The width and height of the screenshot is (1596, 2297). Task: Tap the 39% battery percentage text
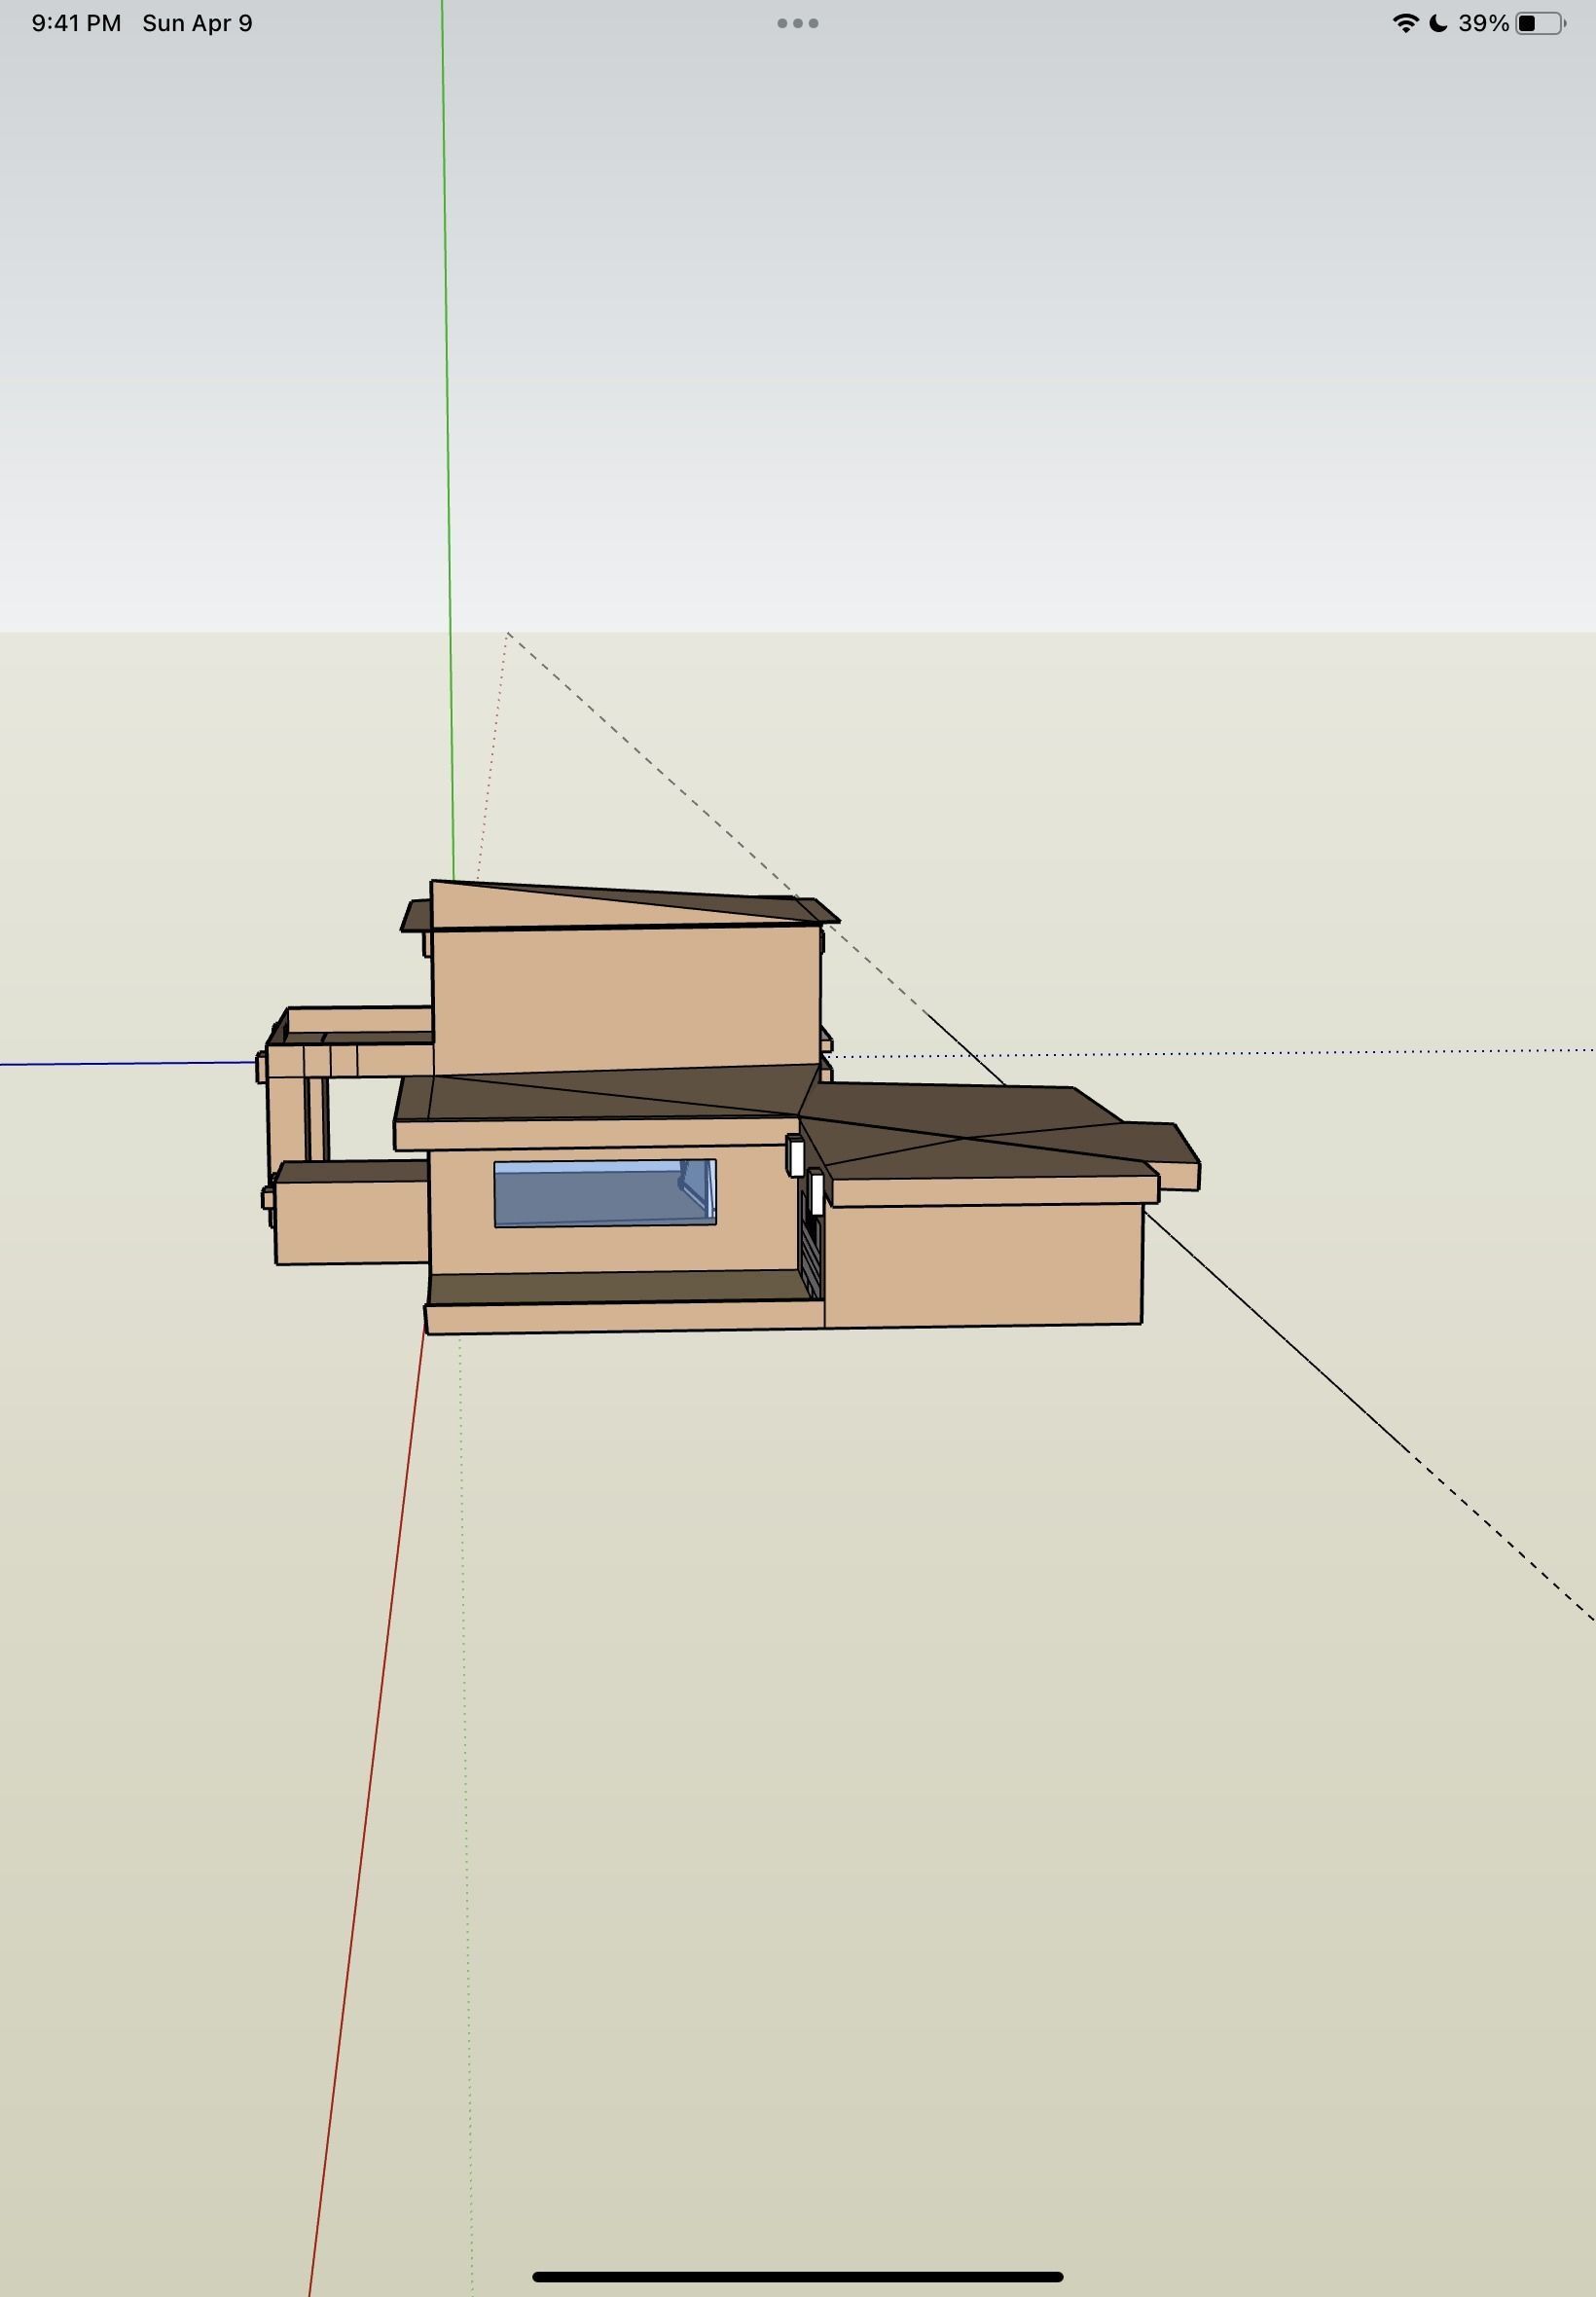1482,23
